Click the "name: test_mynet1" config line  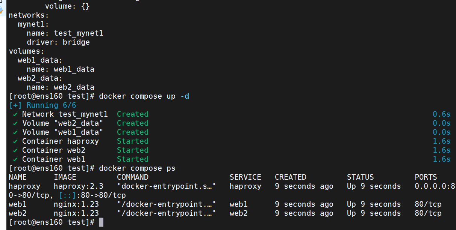tap(65, 33)
